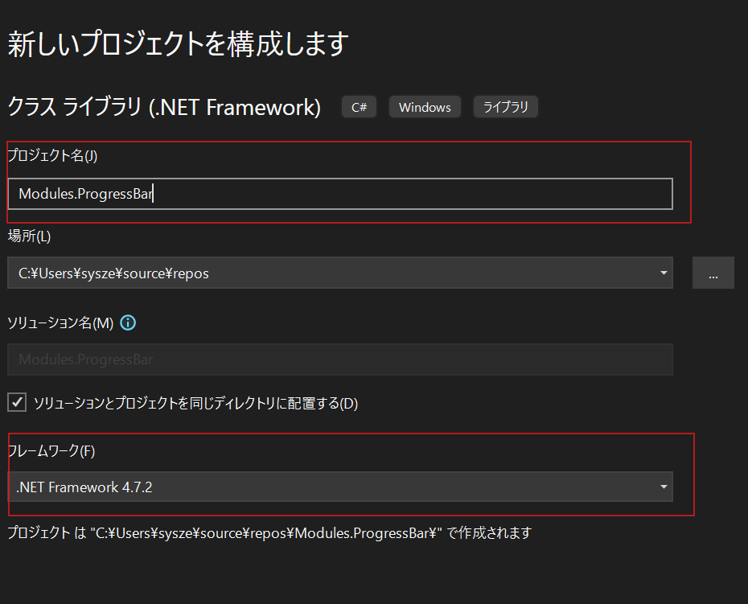748x604 pixels.
Task: Click the project name input field
Action: (340, 194)
